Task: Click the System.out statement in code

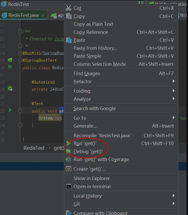Action: [x=50, y=118]
